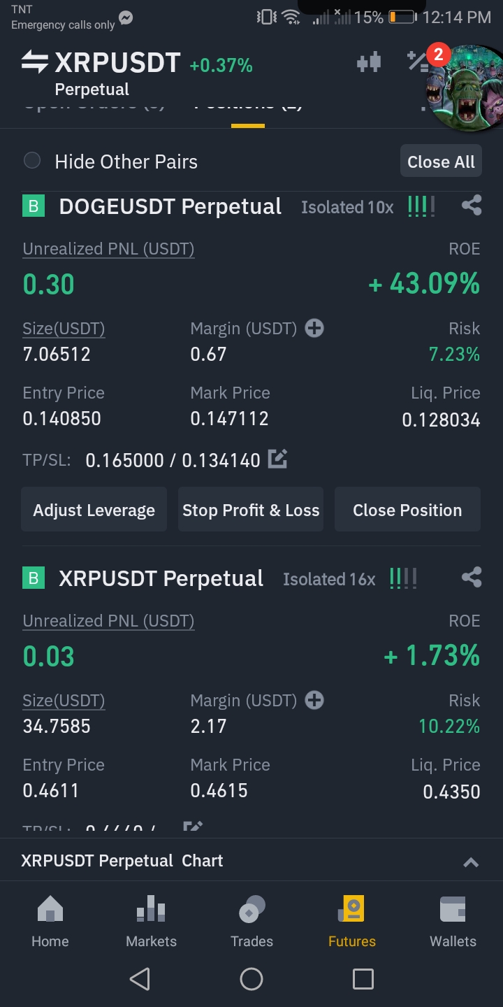Viewport: 503px width, 1007px height.
Task: Open the calculator icon in header
Action: click(418, 62)
